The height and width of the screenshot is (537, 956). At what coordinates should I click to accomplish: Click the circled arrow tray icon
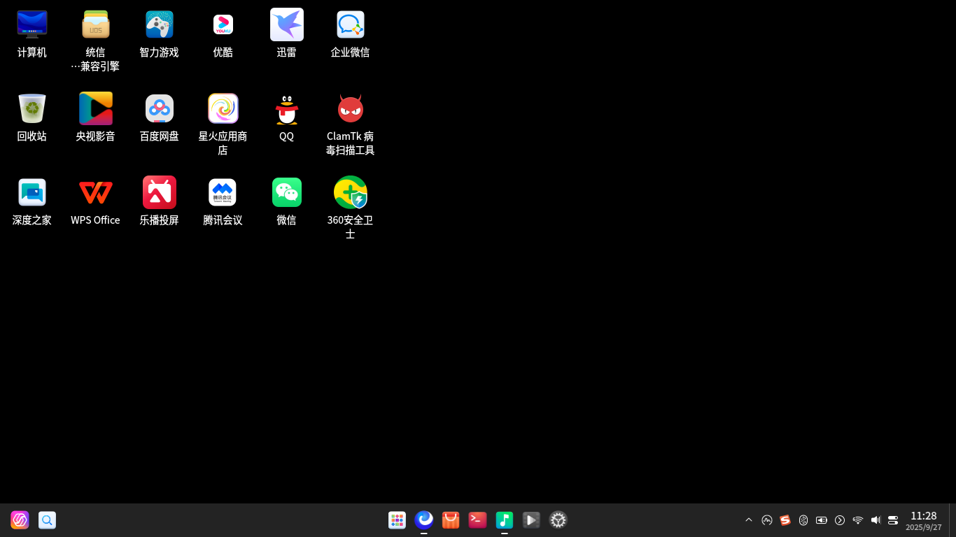840,520
